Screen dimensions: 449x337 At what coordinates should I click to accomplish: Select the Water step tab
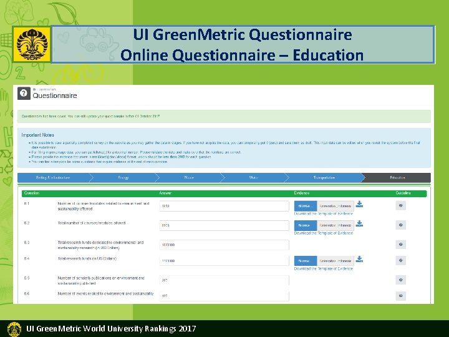coord(254,178)
